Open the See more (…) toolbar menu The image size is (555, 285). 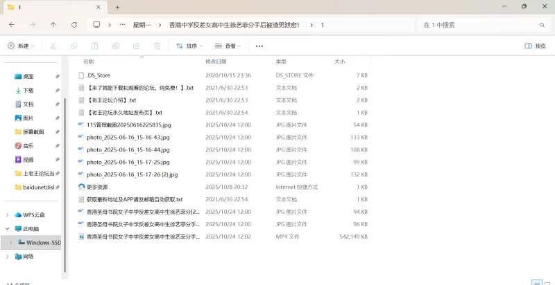point(259,46)
